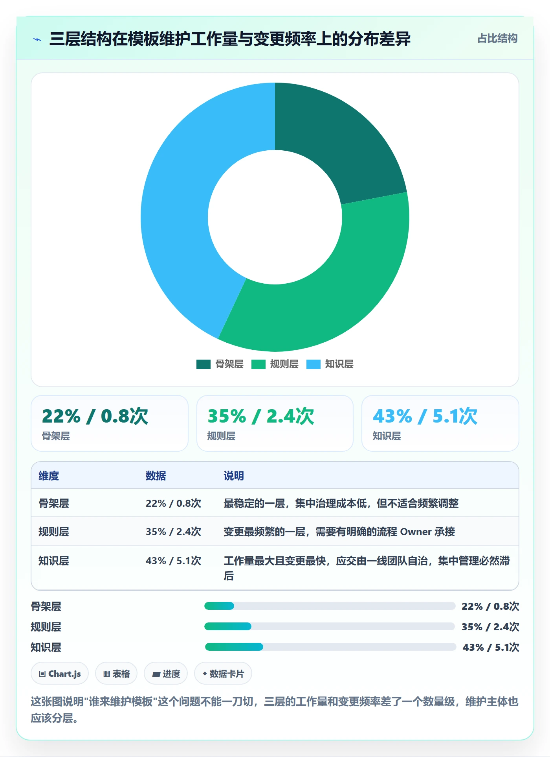Click the 骨架层 progress bar
The width and height of the screenshot is (550, 757).
point(330,606)
